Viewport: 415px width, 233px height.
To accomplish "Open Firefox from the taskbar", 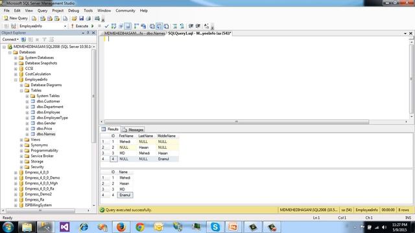I will click(x=121, y=227).
